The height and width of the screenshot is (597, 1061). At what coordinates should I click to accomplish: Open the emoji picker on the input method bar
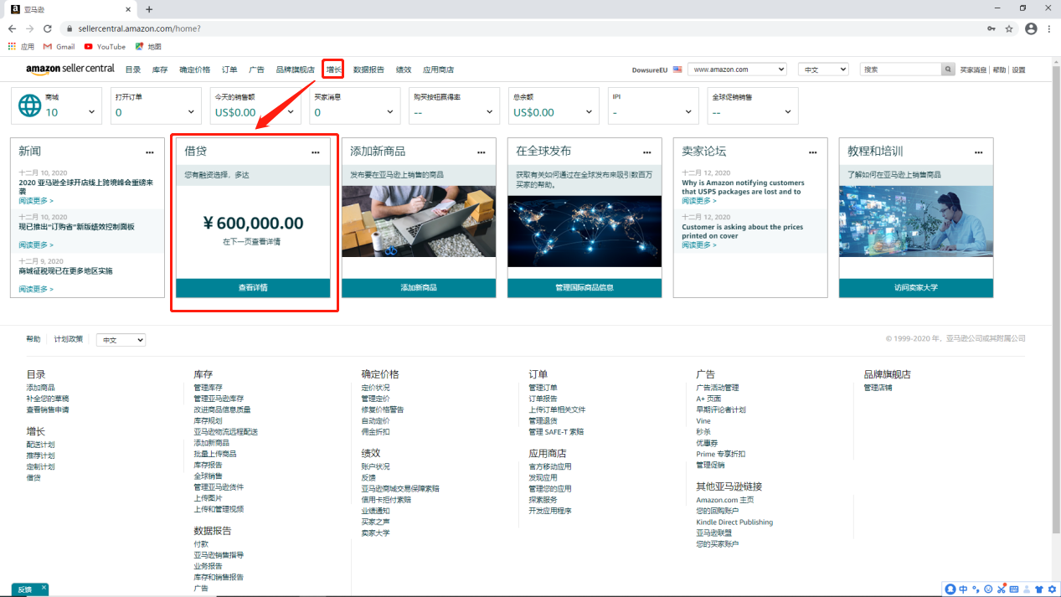(987, 589)
